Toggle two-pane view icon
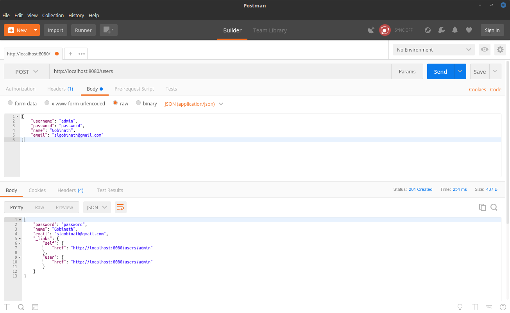This screenshot has width=510, height=313. [475, 307]
